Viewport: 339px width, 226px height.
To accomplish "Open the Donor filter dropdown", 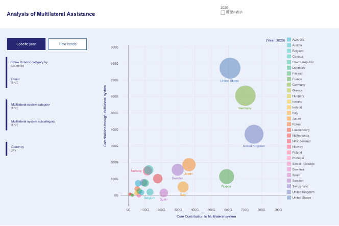I will point(15,81).
